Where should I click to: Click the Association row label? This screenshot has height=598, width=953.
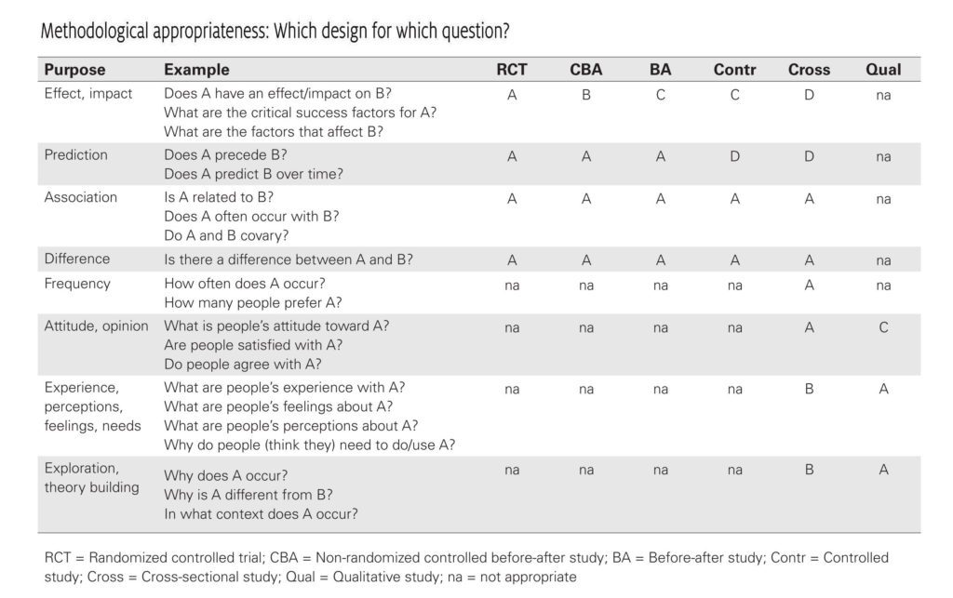pos(81,197)
